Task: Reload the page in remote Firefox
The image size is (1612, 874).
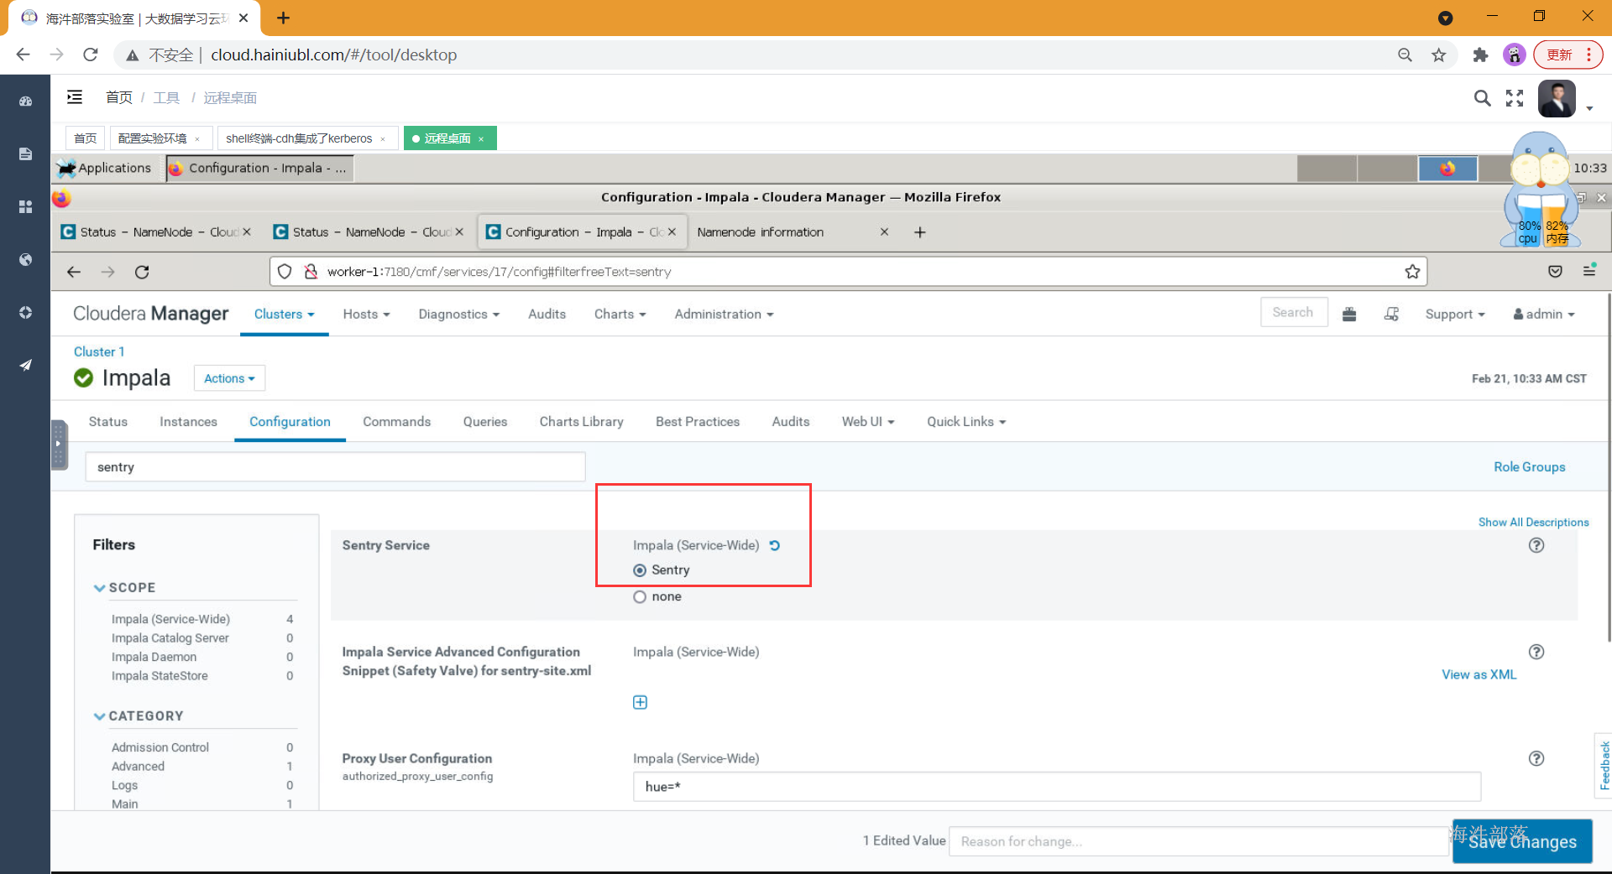Action: (142, 272)
